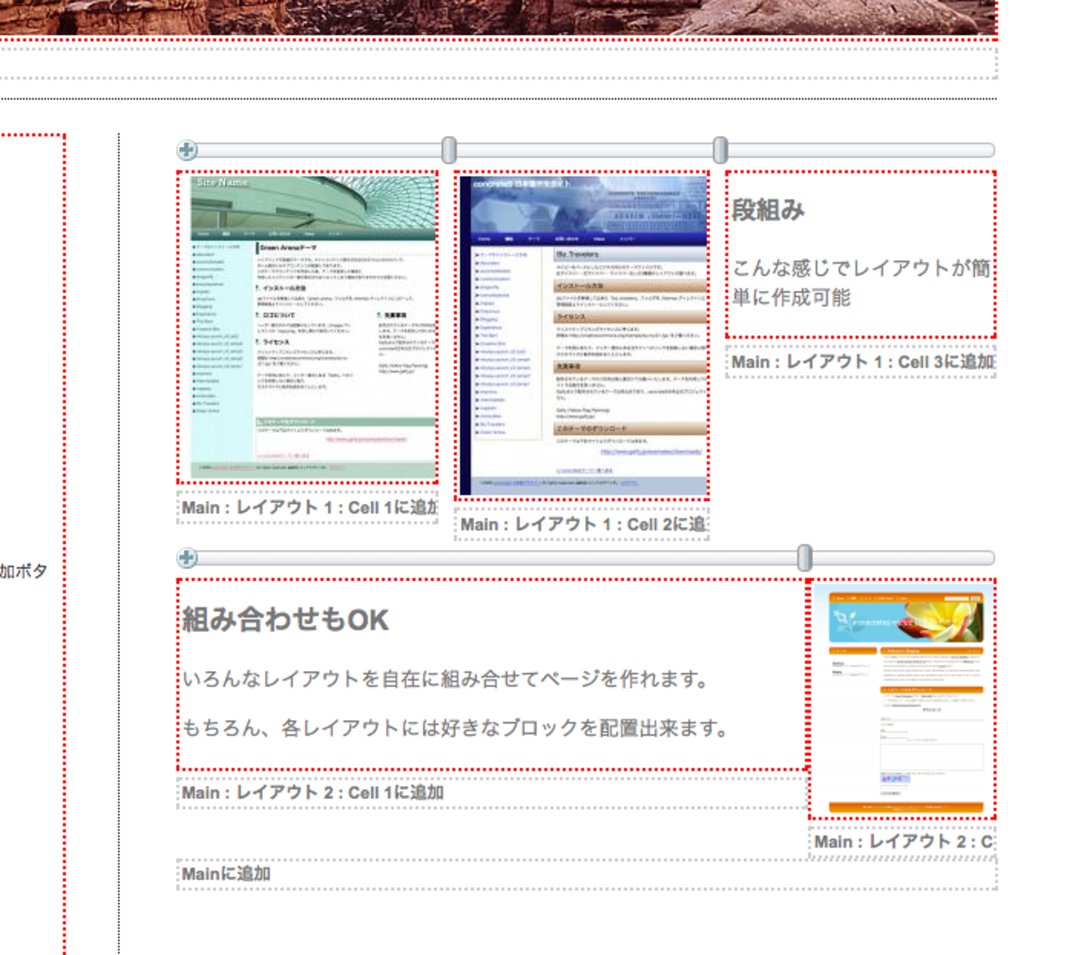This screenshot has width=1084, height=955.
Task: Select the Layout 1 divider handle between Cell 2 and Cell 3
Action: pos(720,150)
